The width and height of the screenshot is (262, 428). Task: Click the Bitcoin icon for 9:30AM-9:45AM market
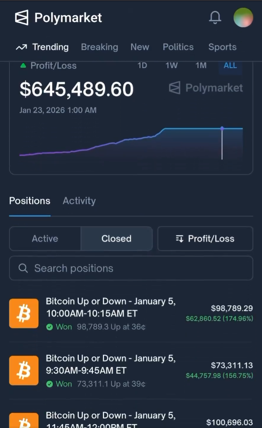click(x=24, y=370)
